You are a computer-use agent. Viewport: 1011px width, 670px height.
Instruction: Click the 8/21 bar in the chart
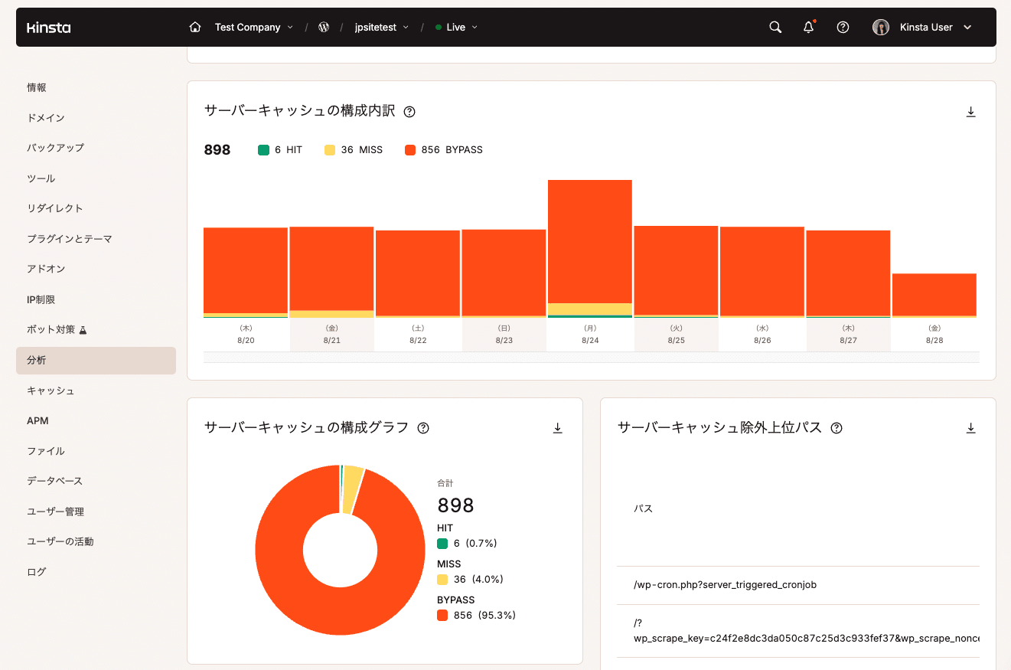[331, 272]
